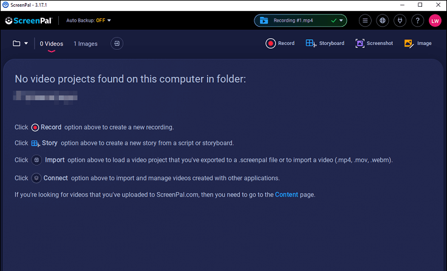This screenshot has width=447, height=271.
Task: Expand the folder dropdown arrow
Action: click(26, 43)
